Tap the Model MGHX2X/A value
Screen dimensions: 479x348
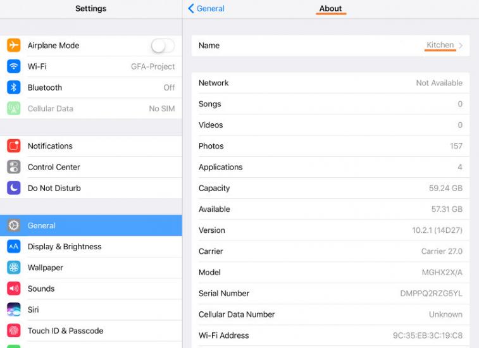point(442,273)
